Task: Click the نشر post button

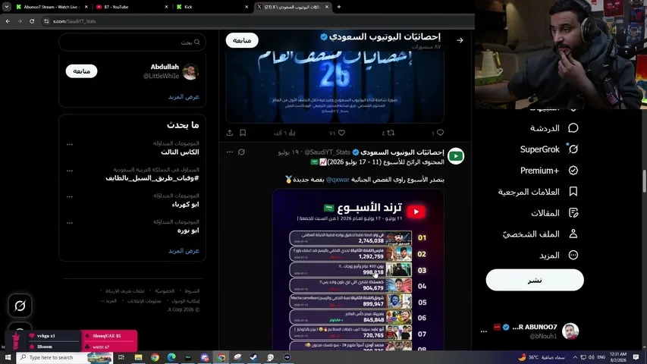Action: point(535,281)
